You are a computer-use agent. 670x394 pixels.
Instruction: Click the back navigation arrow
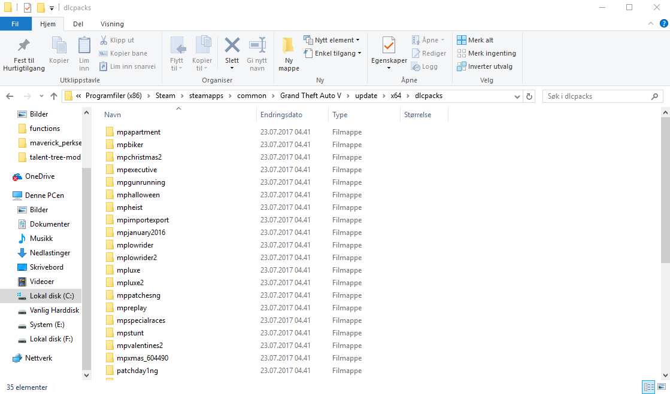pyautogui.click(x=10, y=96)
